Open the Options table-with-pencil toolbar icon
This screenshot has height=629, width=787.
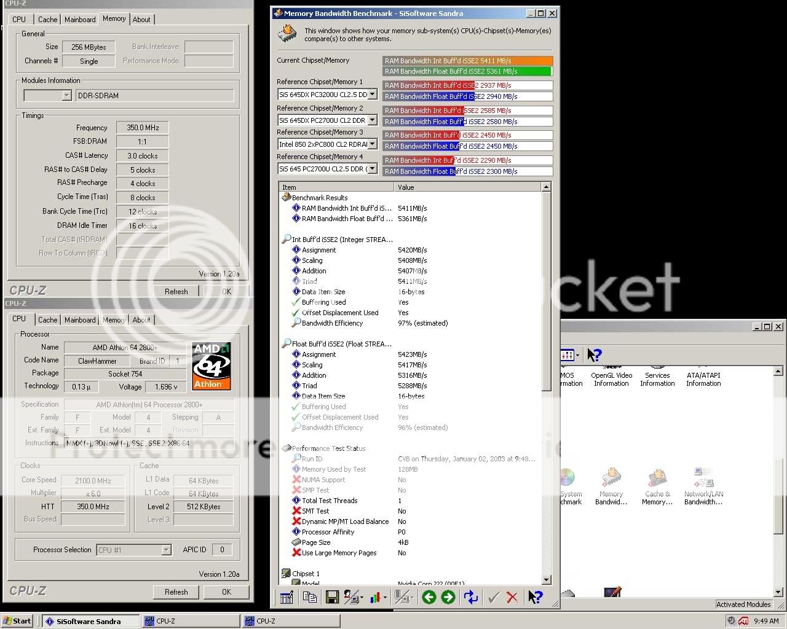(x=287, y=597)
